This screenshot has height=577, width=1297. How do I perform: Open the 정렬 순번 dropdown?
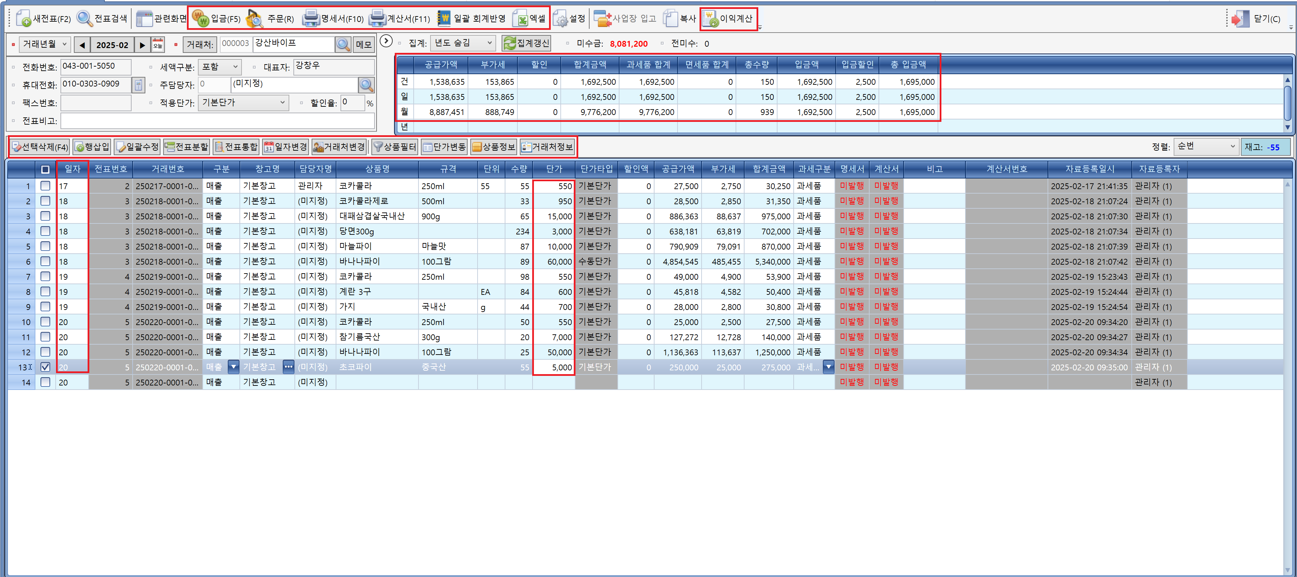click(x=1206, y=146)
